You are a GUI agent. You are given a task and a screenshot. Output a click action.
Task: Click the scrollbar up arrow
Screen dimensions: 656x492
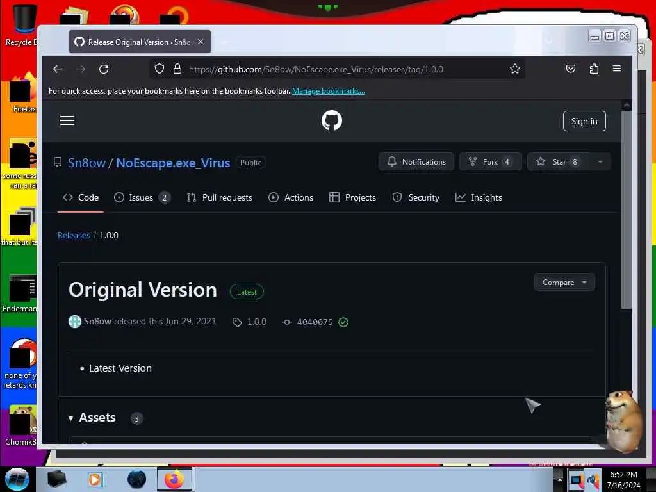(627, 106)
